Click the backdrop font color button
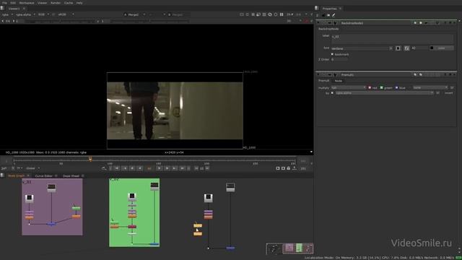Screen dimensions: 462x260 click(441, 48)
